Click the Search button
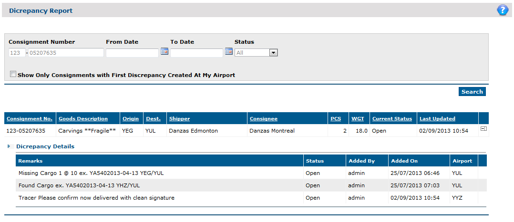514x222 pixels. [472, 92]
